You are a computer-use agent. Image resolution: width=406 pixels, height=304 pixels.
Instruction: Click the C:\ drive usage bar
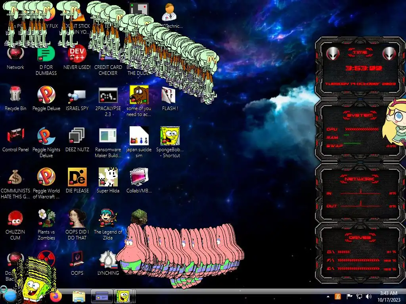(x=344, y=252)
